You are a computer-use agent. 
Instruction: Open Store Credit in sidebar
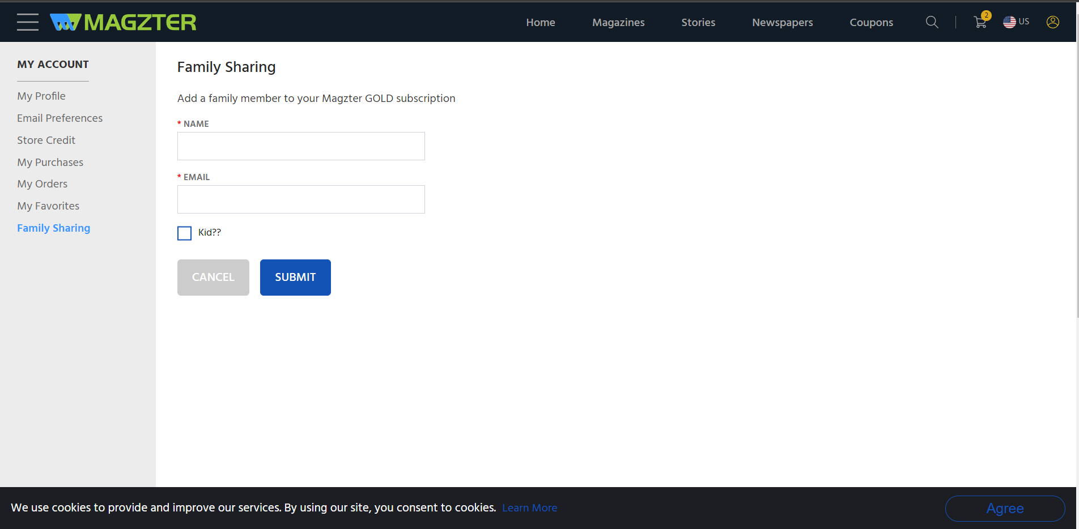[46, 140]
